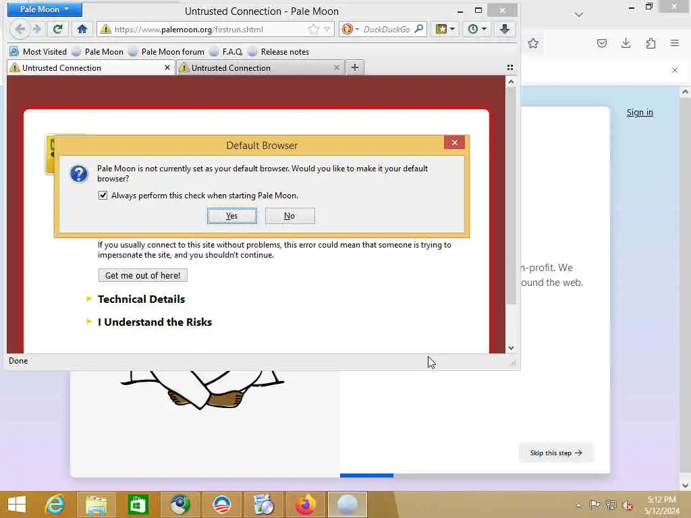The image size is (691, 518).
Task: Open a new tab with the plus button
Action: tap(355, 67)
